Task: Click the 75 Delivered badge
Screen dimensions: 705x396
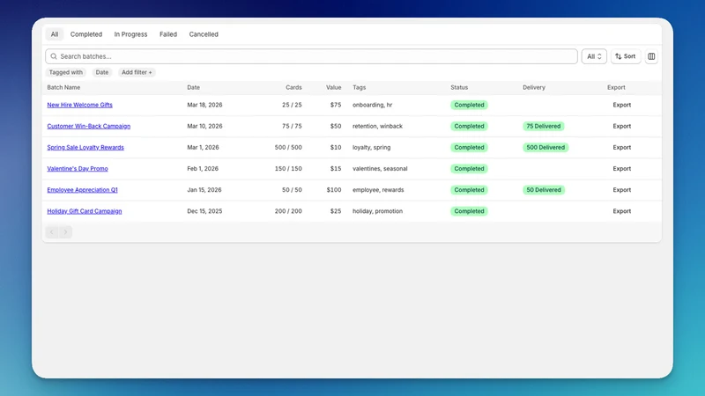Action: coord(543,126)
